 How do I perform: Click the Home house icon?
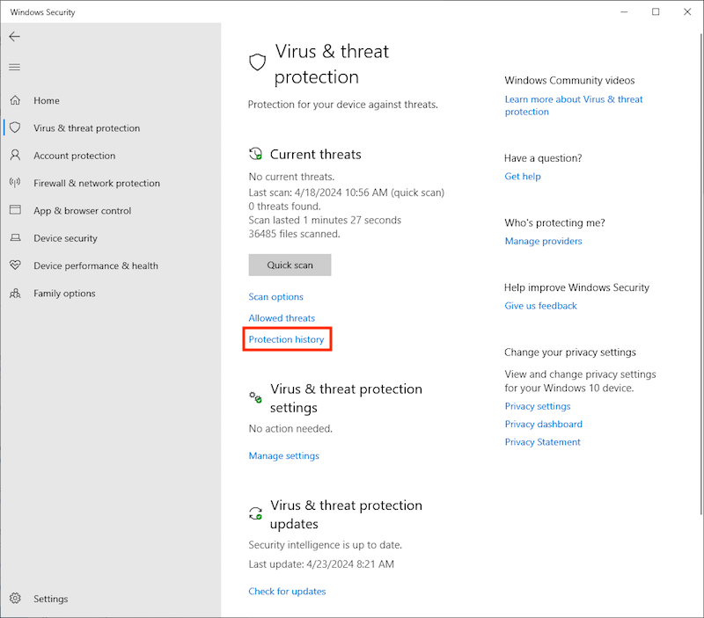click(15, 101)
